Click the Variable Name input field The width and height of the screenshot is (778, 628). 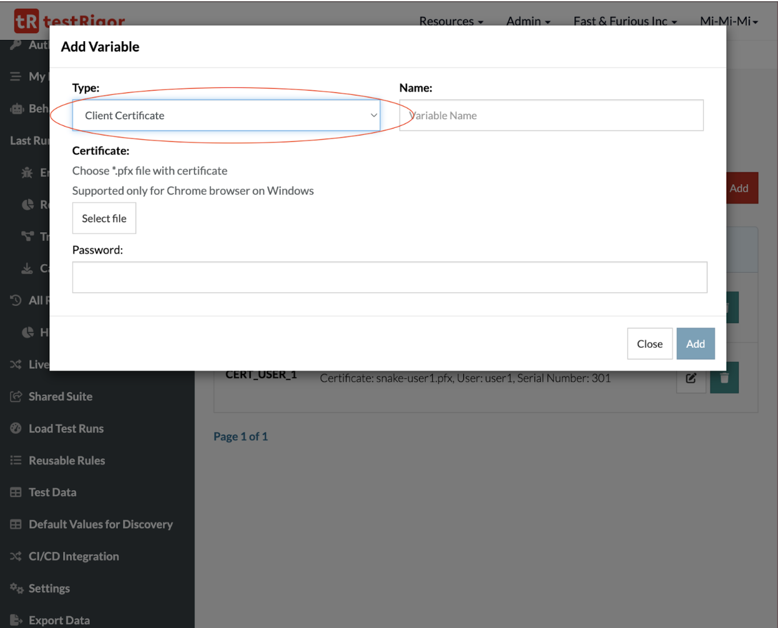point(551,115)
